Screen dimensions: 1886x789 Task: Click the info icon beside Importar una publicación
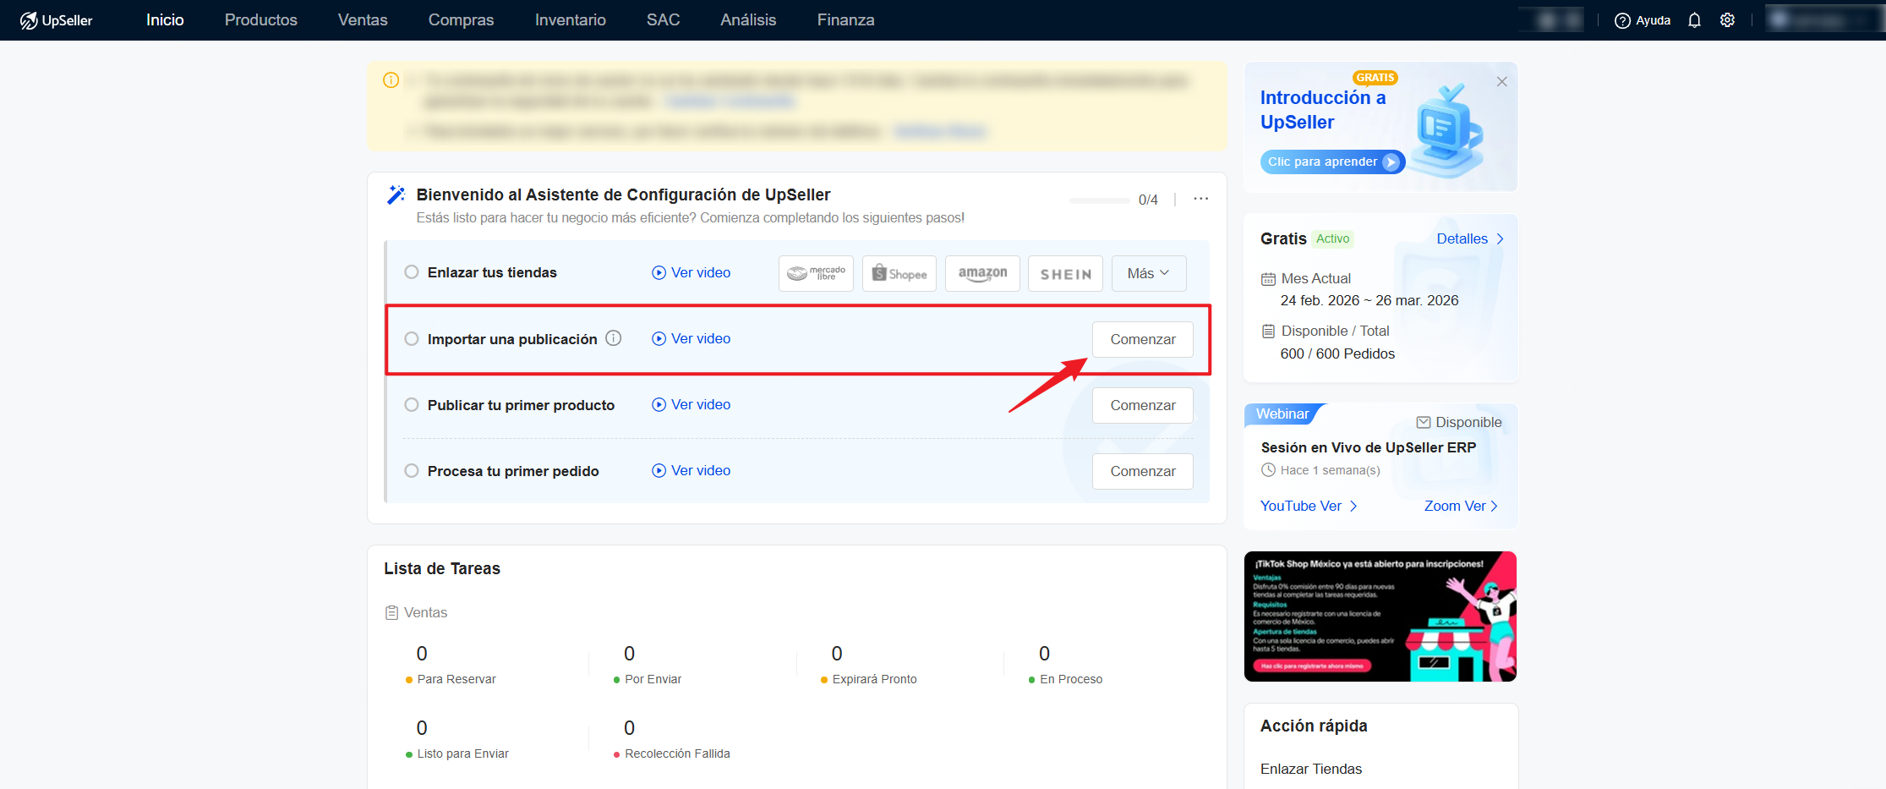(613, 338)
